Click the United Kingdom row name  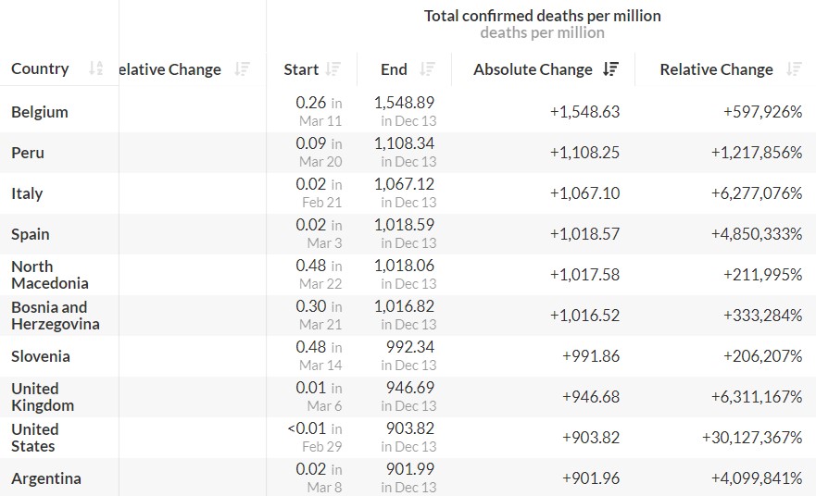[43, 397]
